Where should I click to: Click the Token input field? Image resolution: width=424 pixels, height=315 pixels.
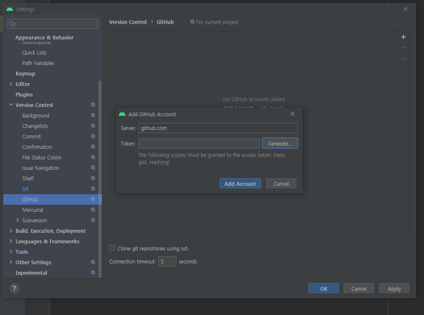click(199, 143)
